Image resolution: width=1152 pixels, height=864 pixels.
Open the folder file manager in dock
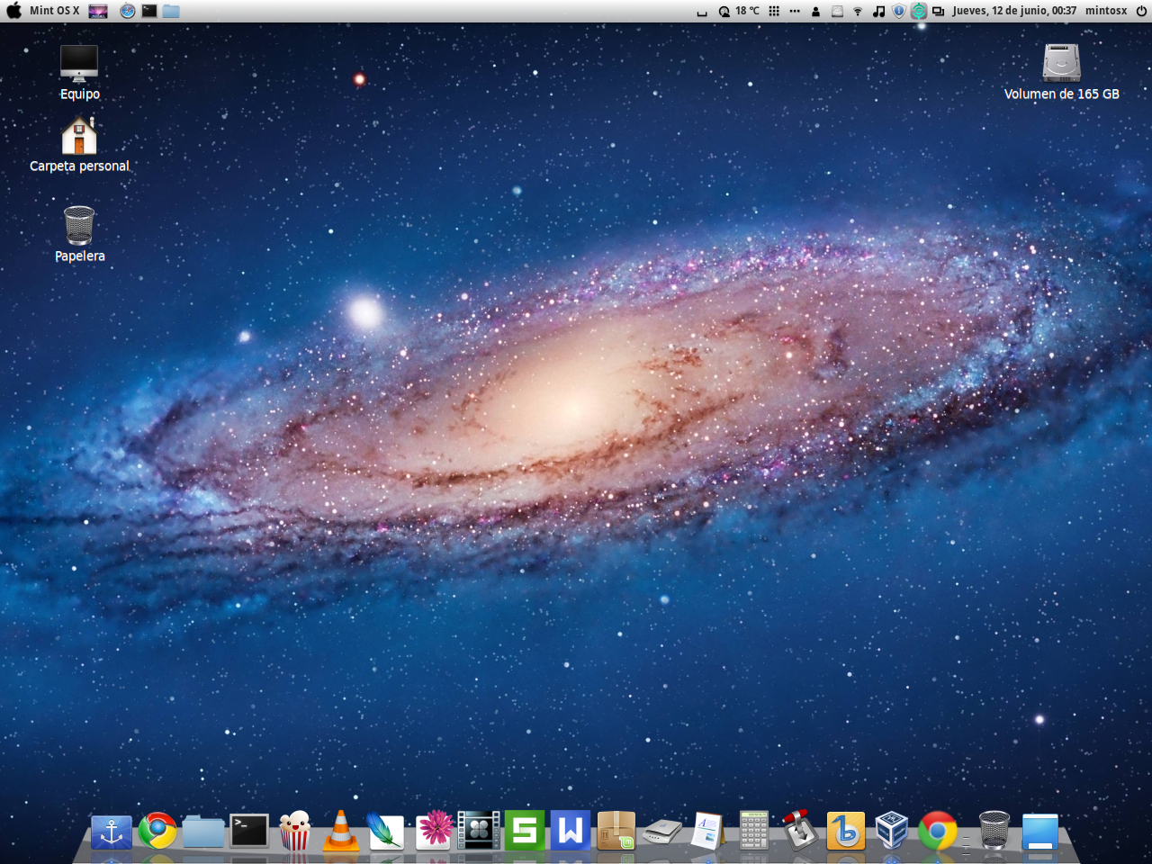click(203, 831)
